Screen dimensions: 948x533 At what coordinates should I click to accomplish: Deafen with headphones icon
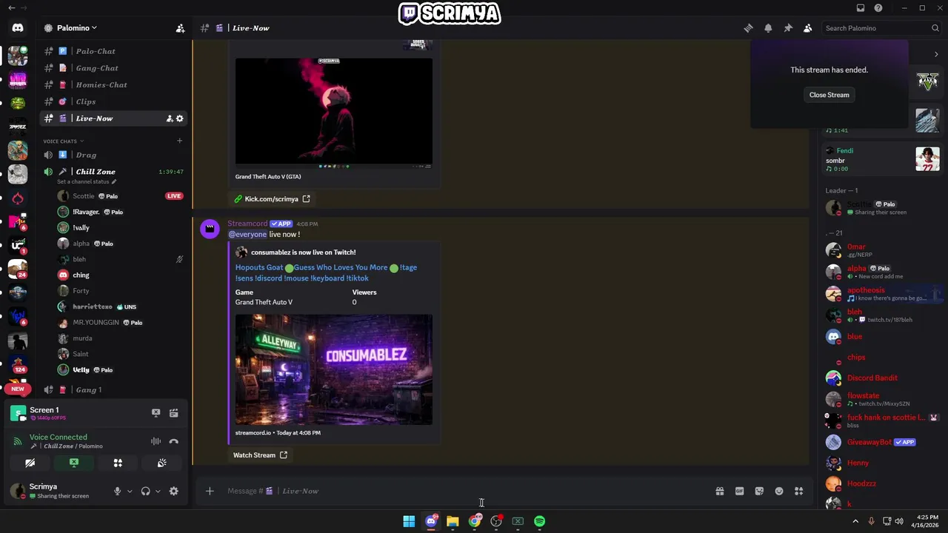[x=145, y=491]
